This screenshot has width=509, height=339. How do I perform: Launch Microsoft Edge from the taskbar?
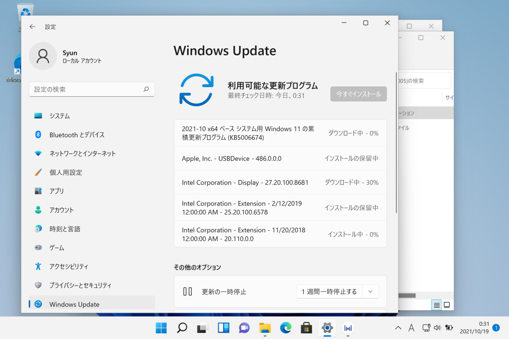pyautogui.click(x=286, y=328)
